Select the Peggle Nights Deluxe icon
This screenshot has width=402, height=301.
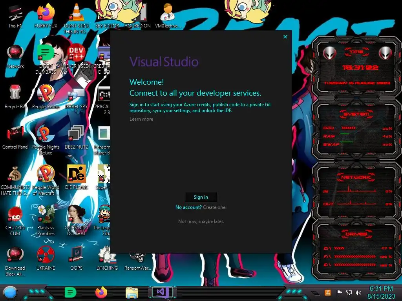point(46,140)
